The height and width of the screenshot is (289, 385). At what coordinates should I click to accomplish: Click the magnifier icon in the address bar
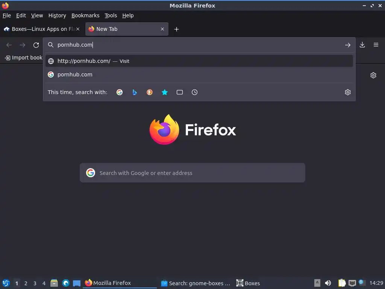point(51,45)
